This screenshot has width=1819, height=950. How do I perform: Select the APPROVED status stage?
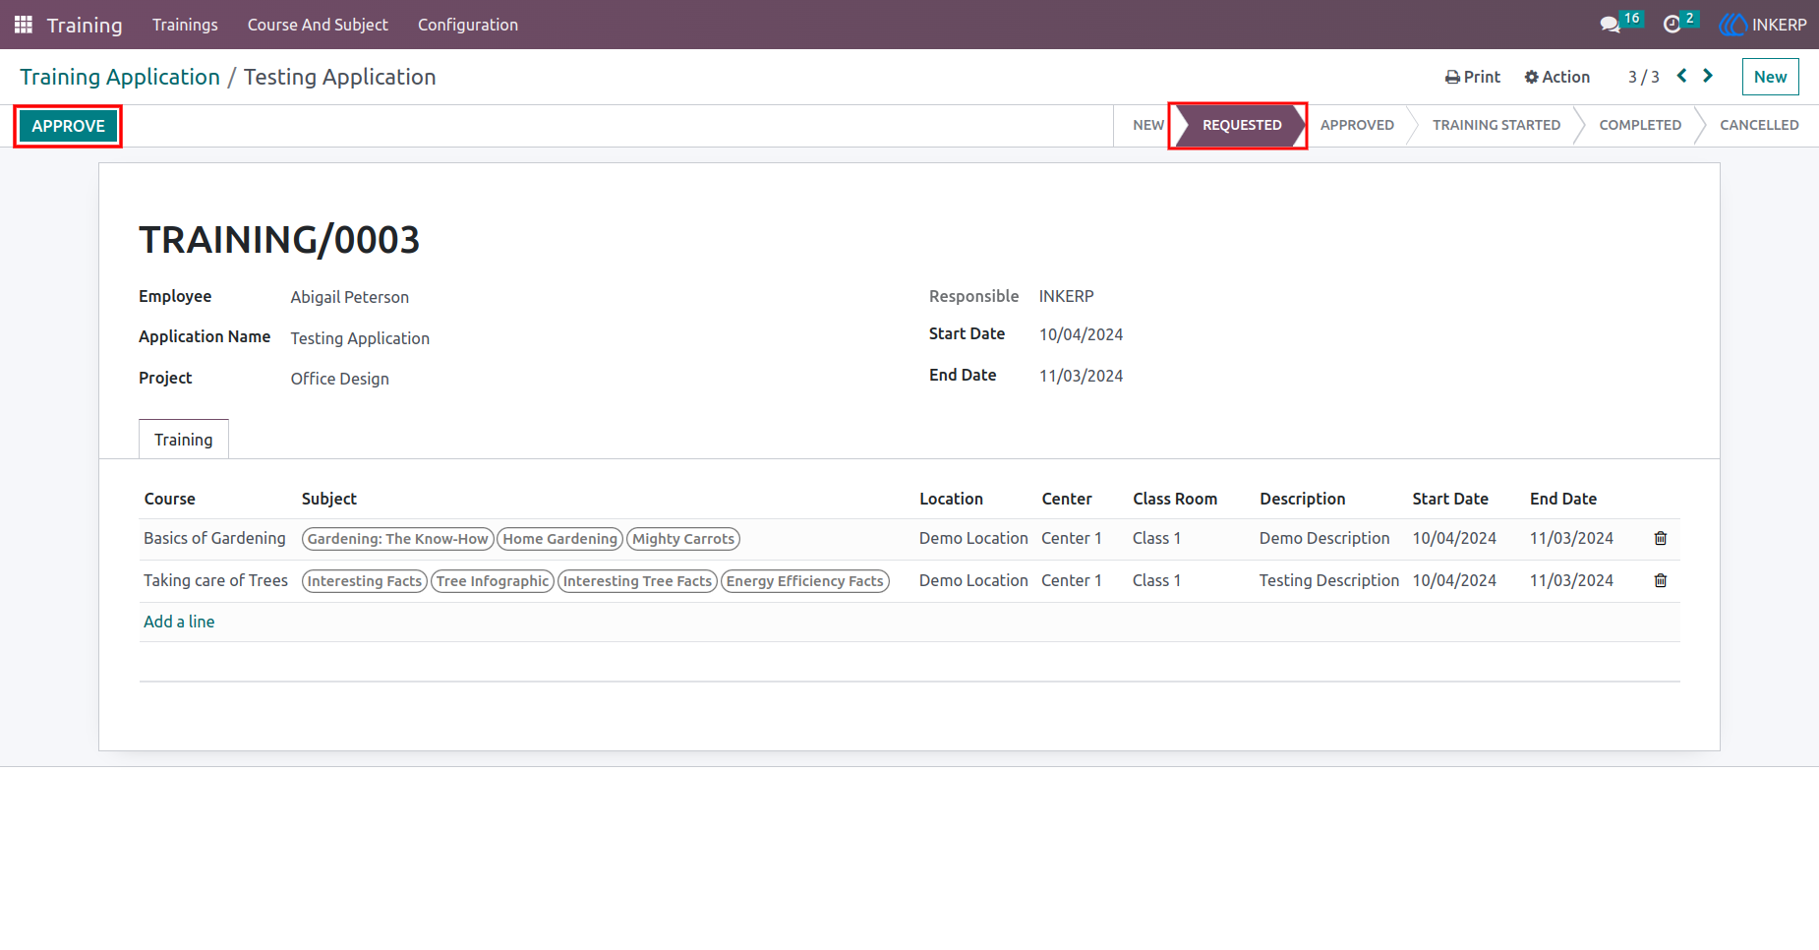(x=1357, y=125)
